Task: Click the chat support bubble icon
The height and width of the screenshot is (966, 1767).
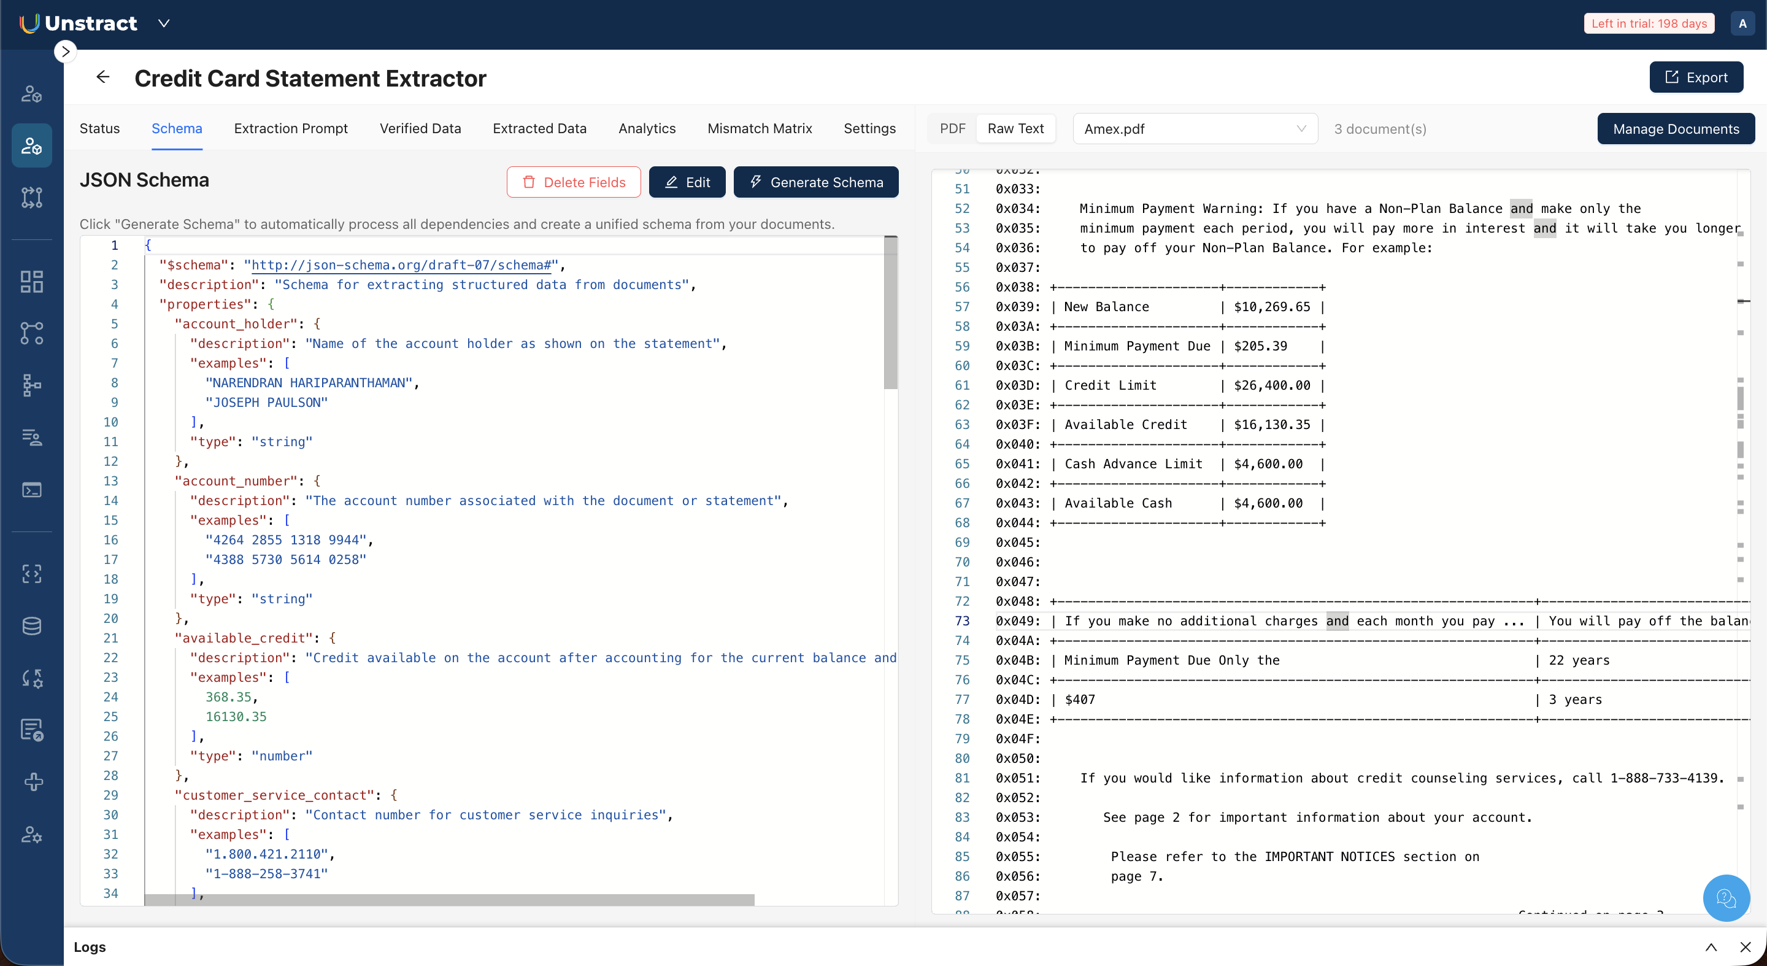Action: tap(1725, 897)
